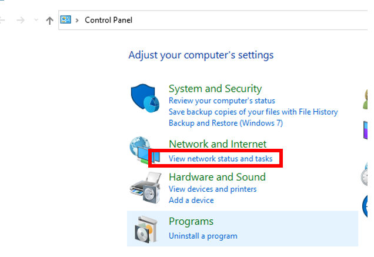Go up one level with the up arrow
This screenshot has height=257, width=374.
[49, 20]
